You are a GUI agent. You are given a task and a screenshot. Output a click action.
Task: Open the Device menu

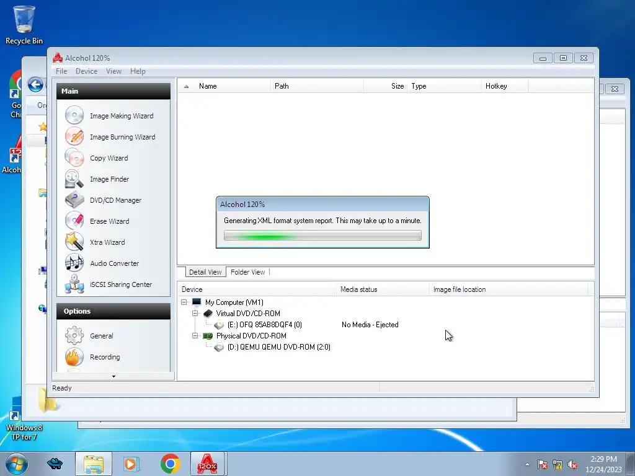87,71
